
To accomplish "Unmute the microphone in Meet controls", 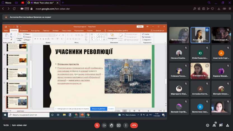I will click(x=97, y=125).
